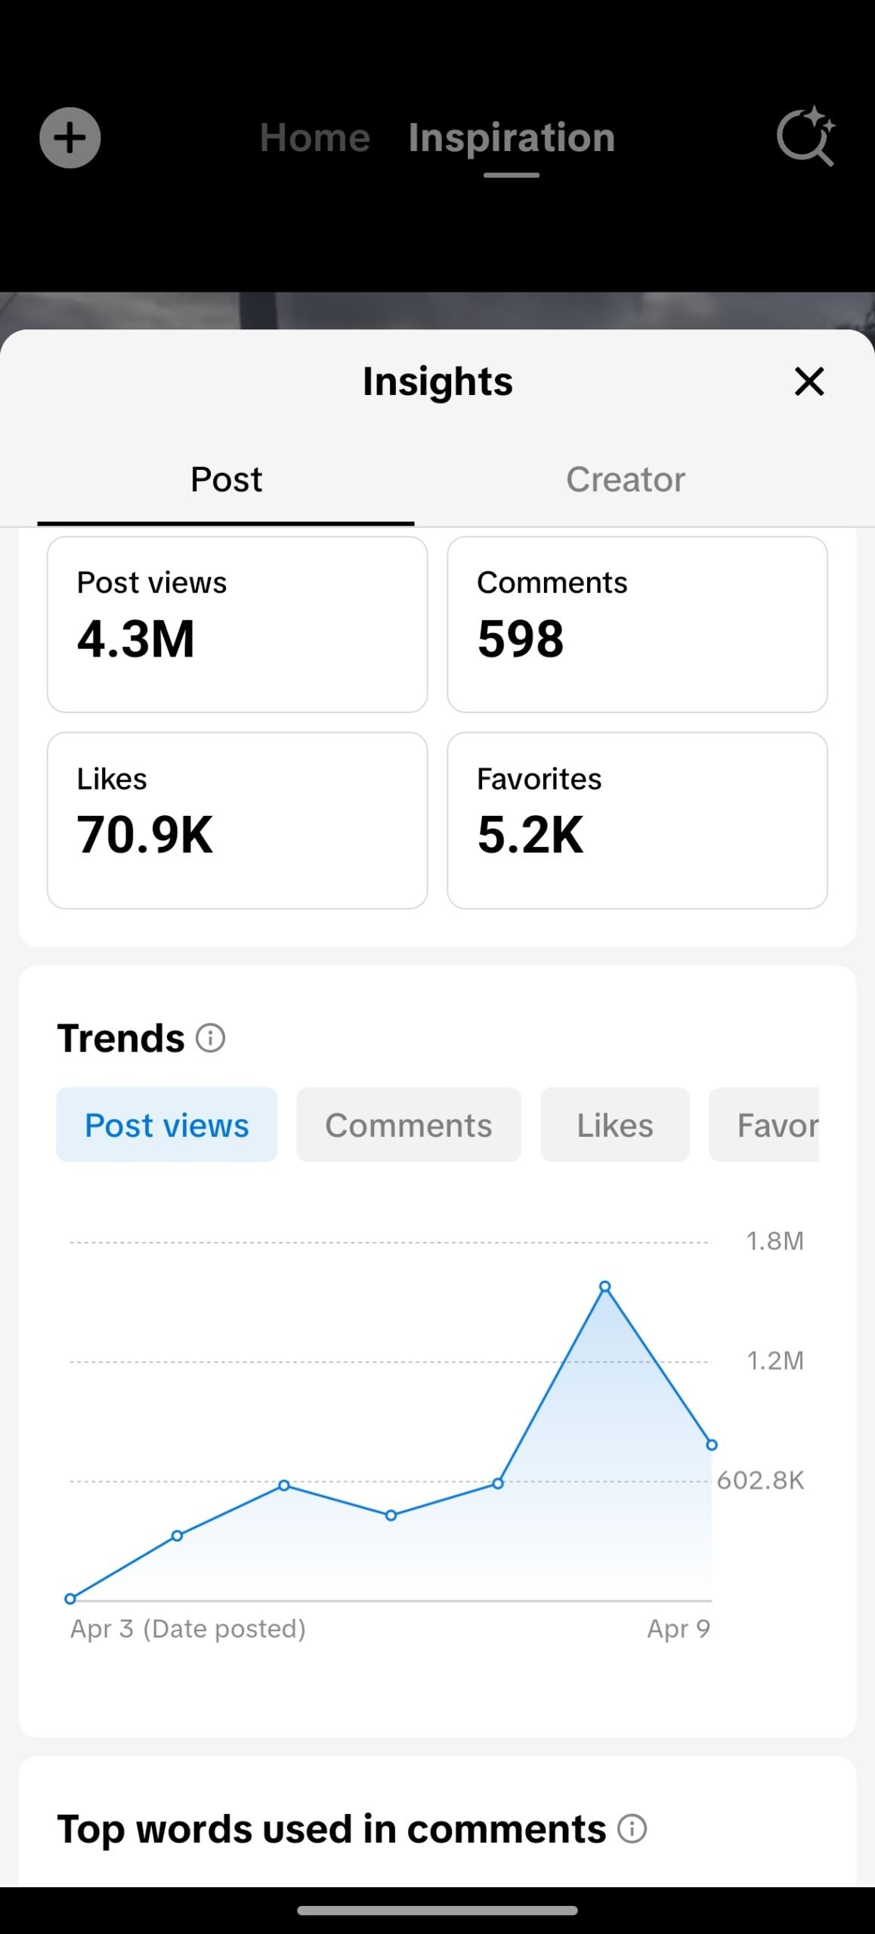Tap the Comments 598 card

pyautogui.click(x=637, y=624)
